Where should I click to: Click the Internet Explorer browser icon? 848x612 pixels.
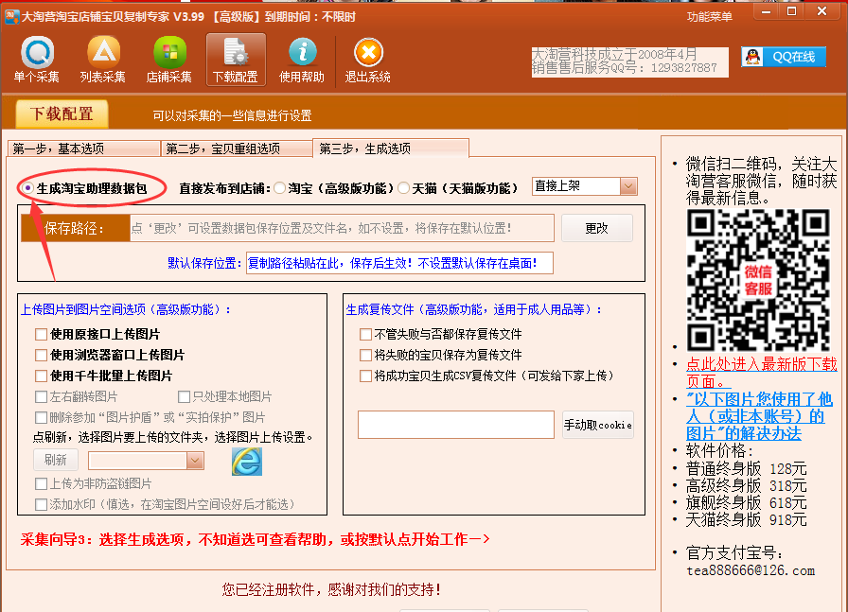tap(247, 462)
